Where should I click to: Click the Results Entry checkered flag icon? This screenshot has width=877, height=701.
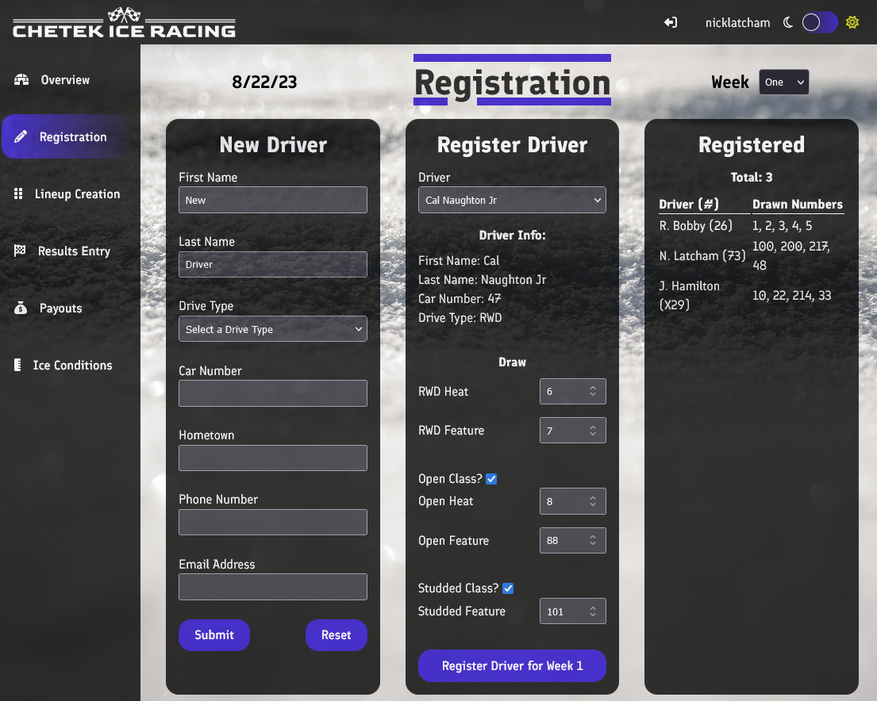tap(19, 251)
